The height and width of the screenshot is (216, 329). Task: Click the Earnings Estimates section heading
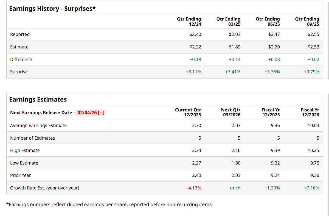38,99
